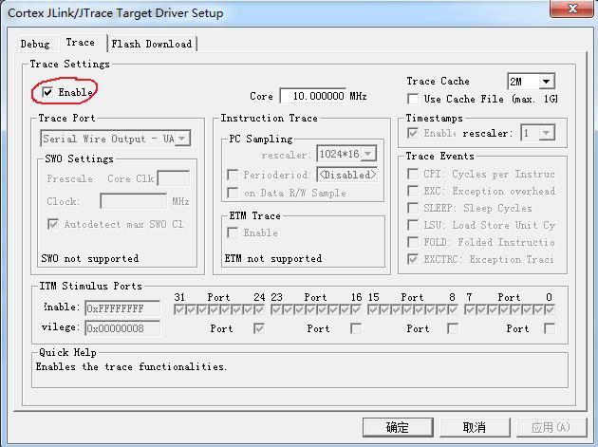The width and height of the screenshot is (598, 447).
Task: Close the Target Driver Setup dialog
Action: click(572, 9)
